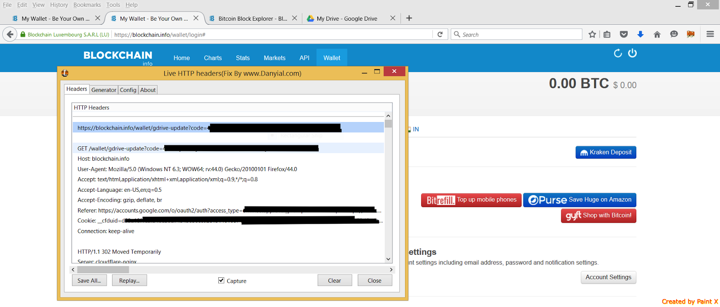Image resolution: width=720 pixels, height=307 pixels.
Task: Click the Close button in headers dialog
Action: [x=374, y=280]
